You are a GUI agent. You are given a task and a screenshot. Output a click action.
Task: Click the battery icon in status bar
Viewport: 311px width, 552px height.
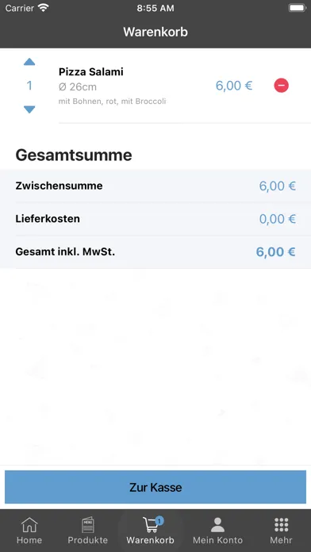point(297,8)
